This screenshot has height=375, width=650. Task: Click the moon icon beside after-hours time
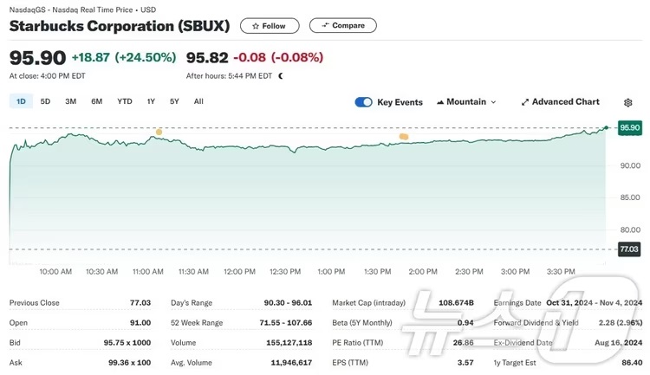pyautogui.click(x=281, y=76)
